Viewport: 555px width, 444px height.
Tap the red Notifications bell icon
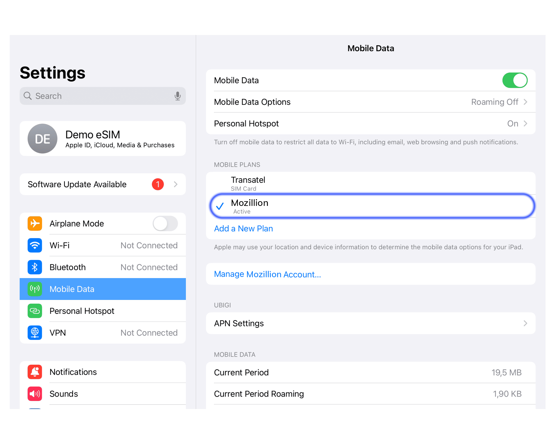[x=35, y=372]
